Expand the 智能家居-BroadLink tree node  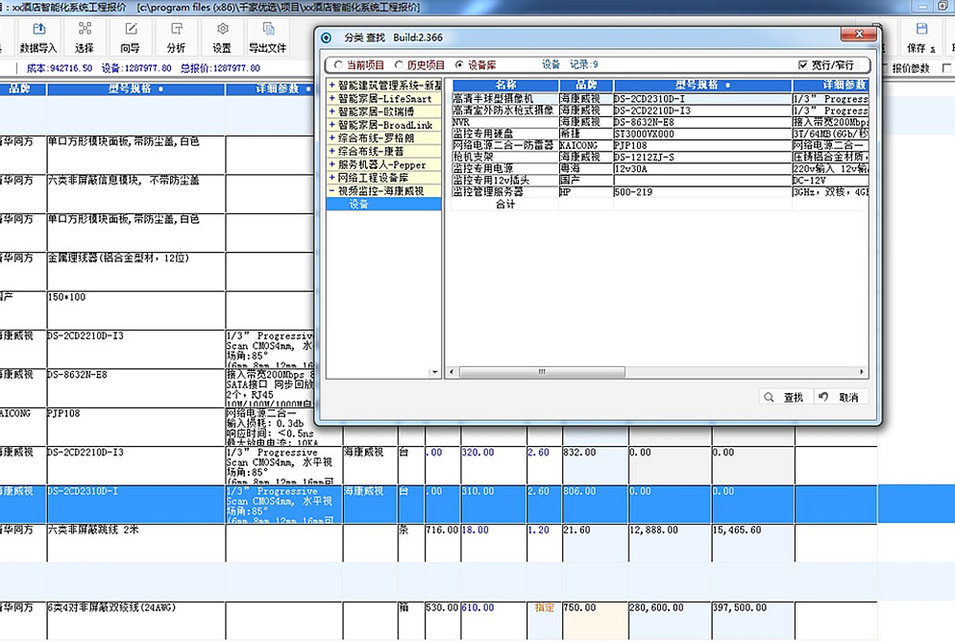click(331, 125)
